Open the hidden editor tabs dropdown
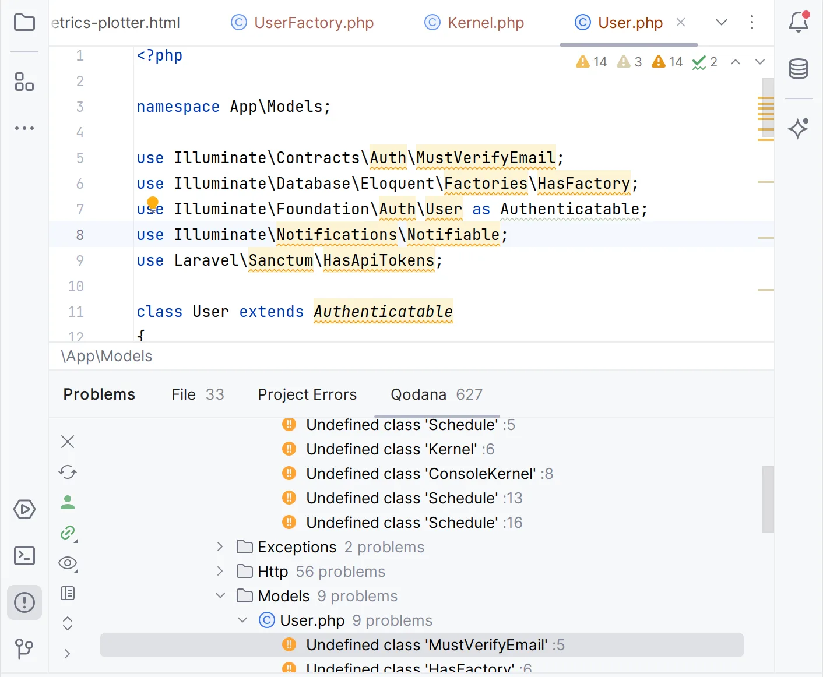This screenshot has height=677, width=823. point(721,22)
